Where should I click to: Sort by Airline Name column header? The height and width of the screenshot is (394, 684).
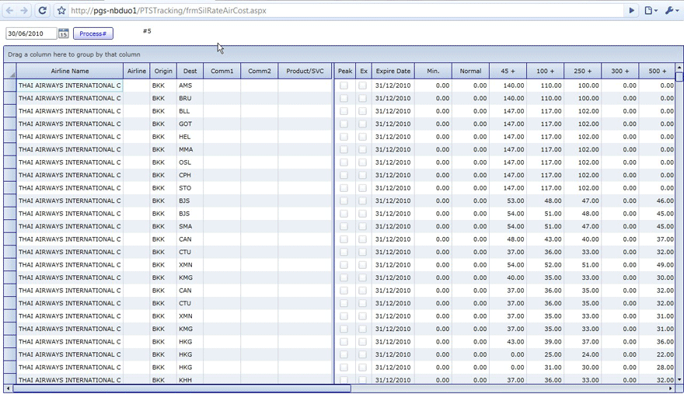pos(70,71)
